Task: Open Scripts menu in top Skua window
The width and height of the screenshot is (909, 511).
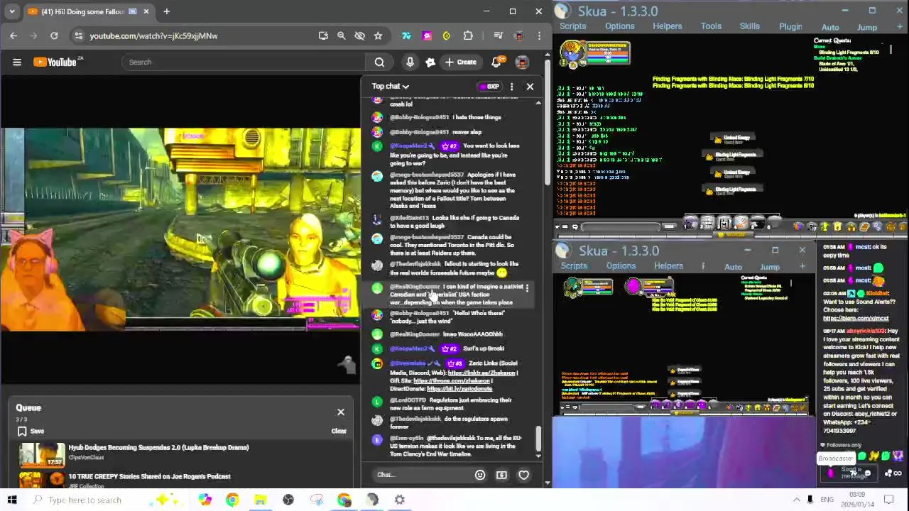Action: (x=572, y=26)
